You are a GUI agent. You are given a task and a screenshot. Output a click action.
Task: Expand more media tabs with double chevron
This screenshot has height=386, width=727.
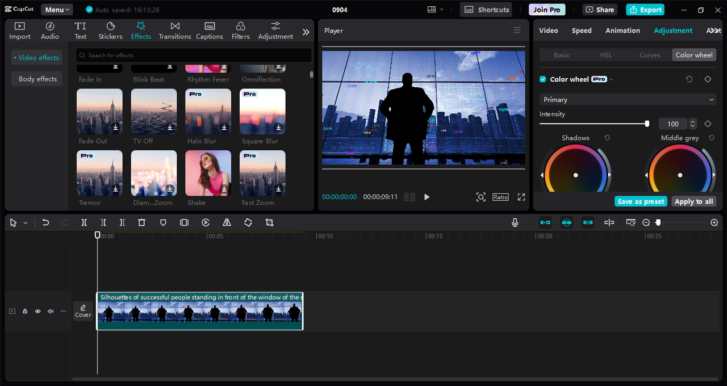click(306, 32)
